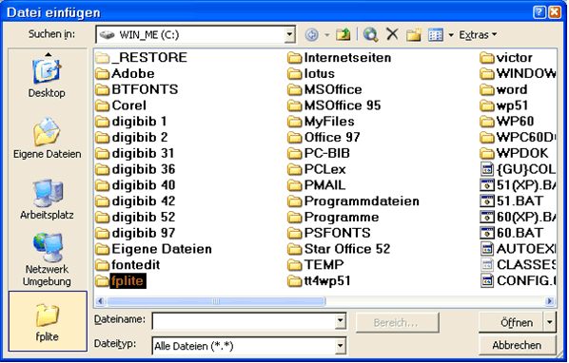The width and height of the screenshot is (569, 363).
Task: Select the digibib 97 folder
Action: 135,233
